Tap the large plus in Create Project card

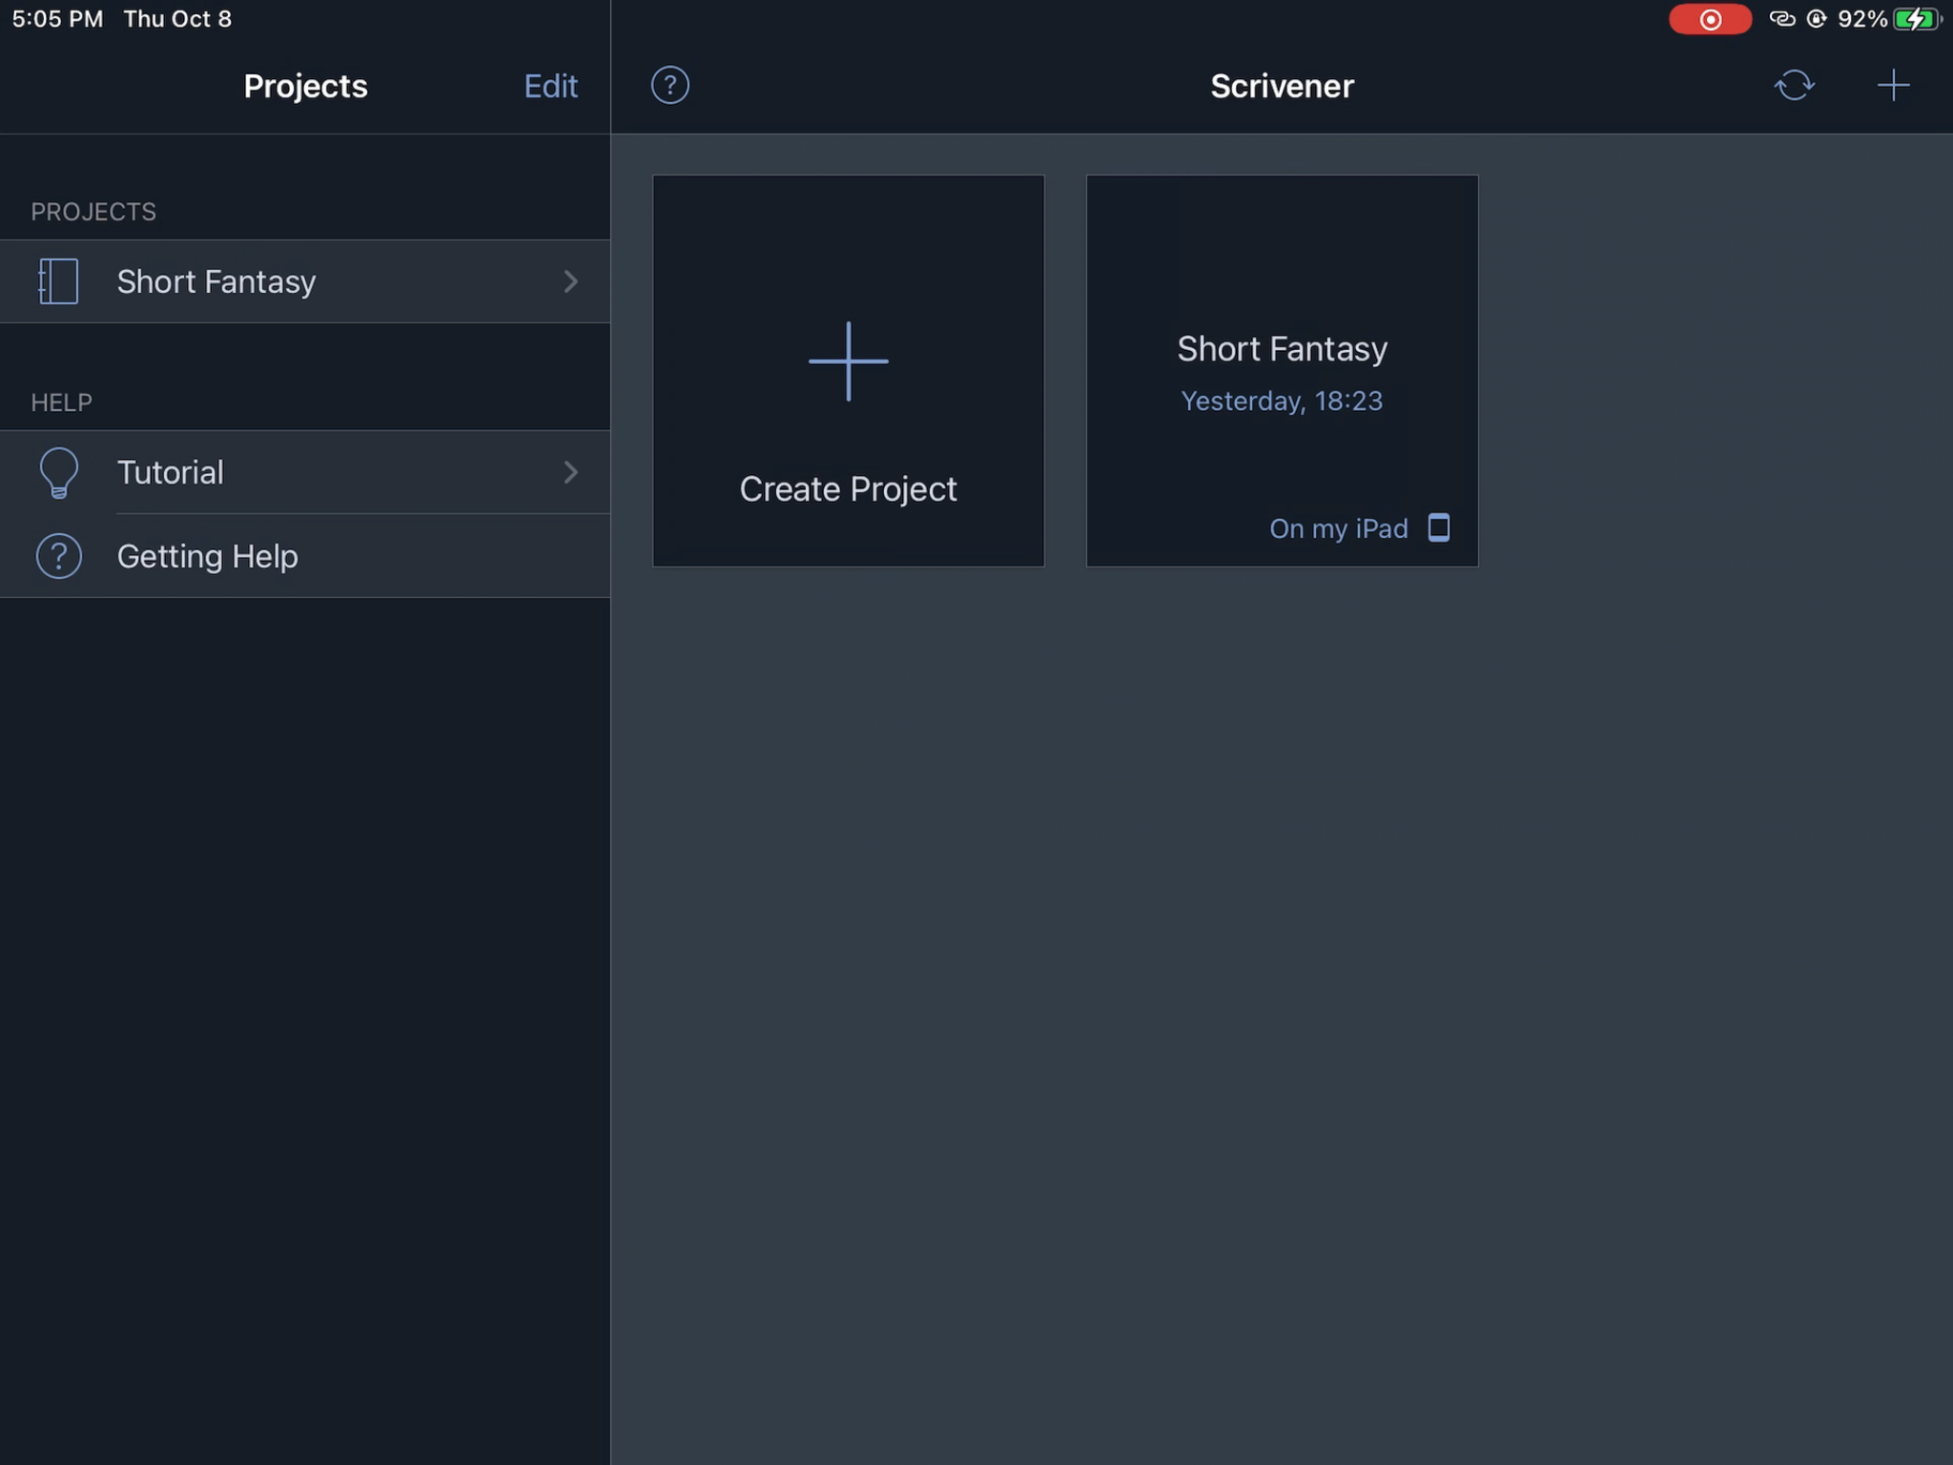click(x=848, y=361)
